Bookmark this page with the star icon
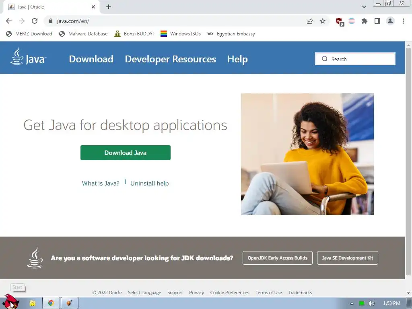 (x=323, y=21)
